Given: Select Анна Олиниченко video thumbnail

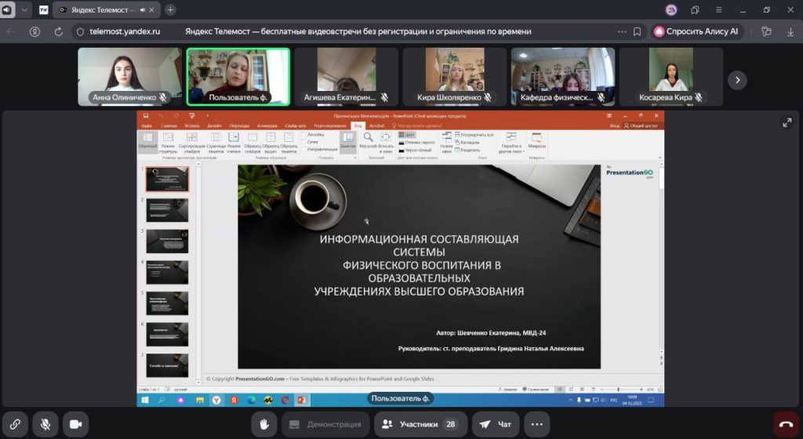Looking at the screenshot, I should coord(129,77).
